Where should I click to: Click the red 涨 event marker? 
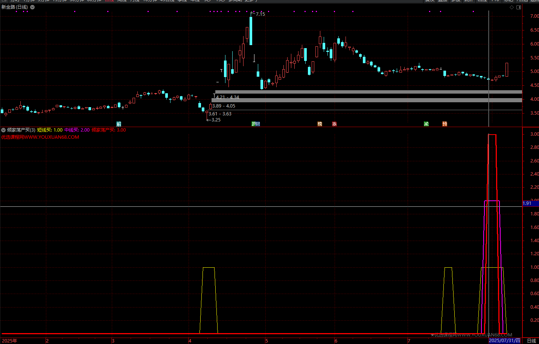pos(334,124)
